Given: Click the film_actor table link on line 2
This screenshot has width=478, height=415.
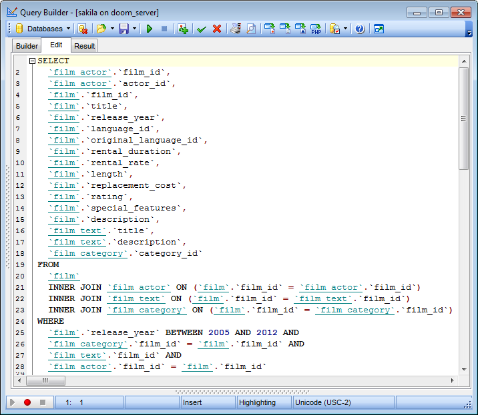Looking at the screenshot, I should point(79,73).
